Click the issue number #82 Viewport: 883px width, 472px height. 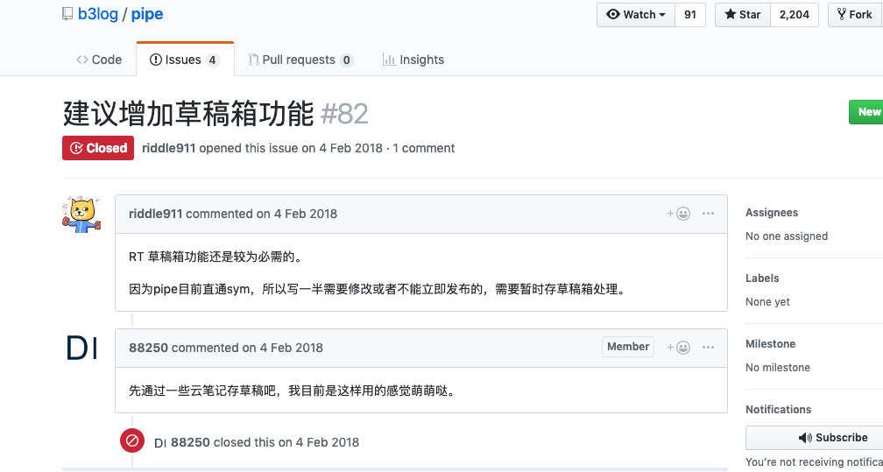pyautogui.click(x=344, y=115)
